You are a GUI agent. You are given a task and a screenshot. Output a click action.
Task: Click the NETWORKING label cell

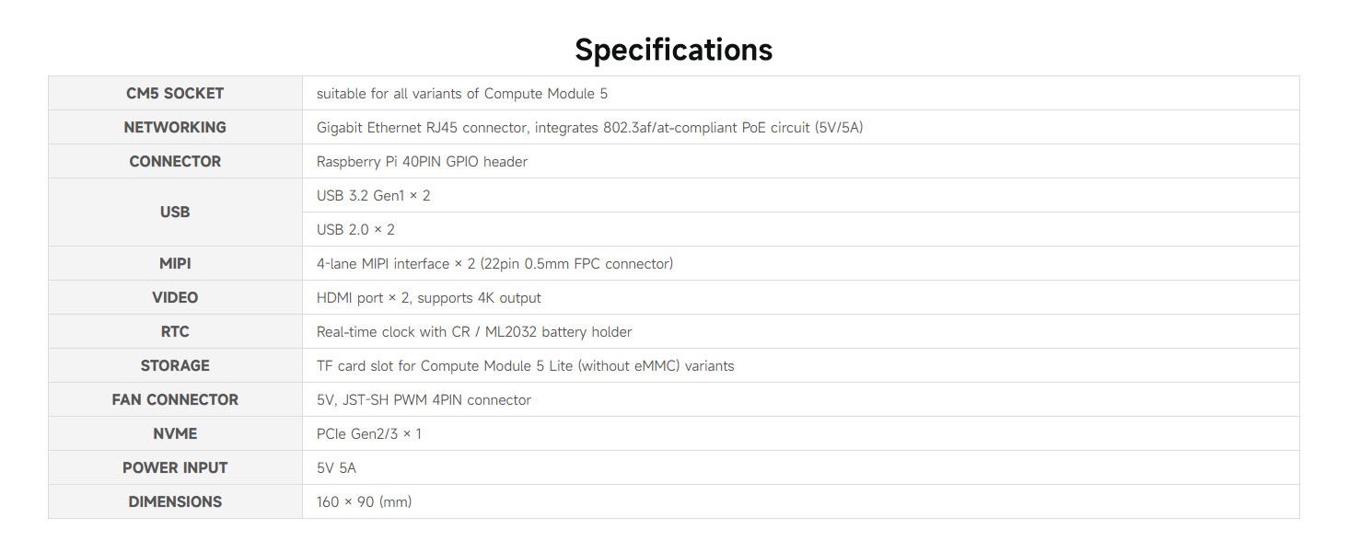click(x=175, y=127)
